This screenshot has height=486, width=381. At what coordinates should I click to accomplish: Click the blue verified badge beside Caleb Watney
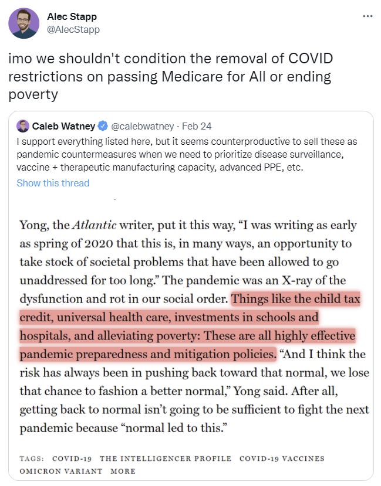[102, 126]
